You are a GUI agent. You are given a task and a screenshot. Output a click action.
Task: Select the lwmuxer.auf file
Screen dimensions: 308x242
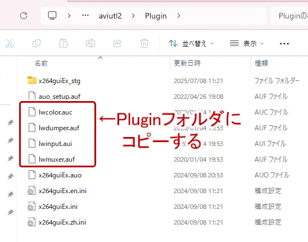point(57,159)
